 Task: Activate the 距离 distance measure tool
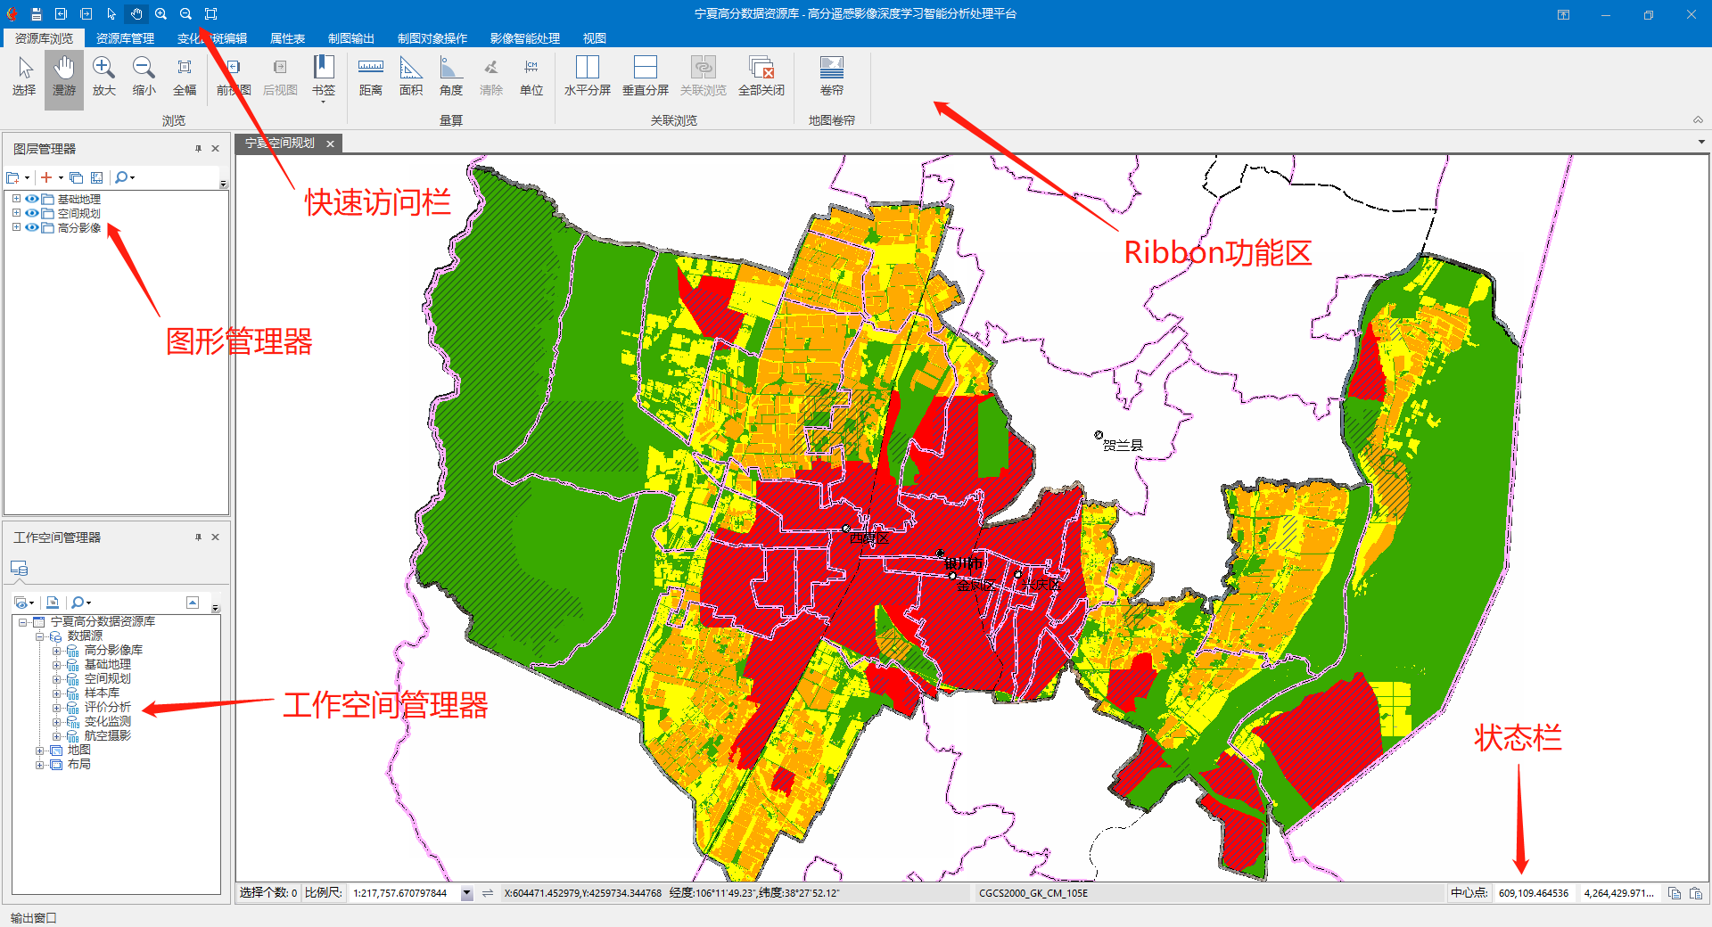[370, 78]
